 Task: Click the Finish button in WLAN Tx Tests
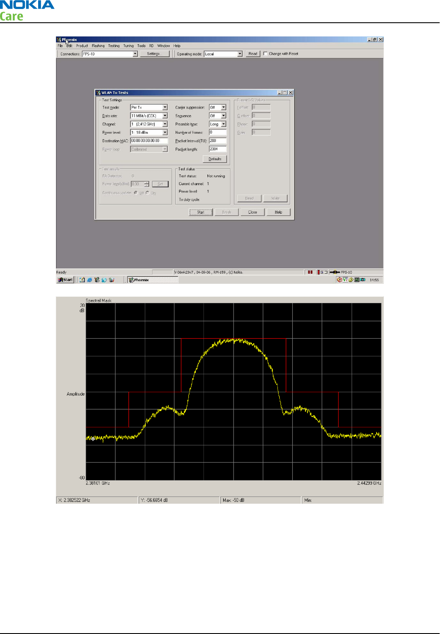click(x=227, y=212)
